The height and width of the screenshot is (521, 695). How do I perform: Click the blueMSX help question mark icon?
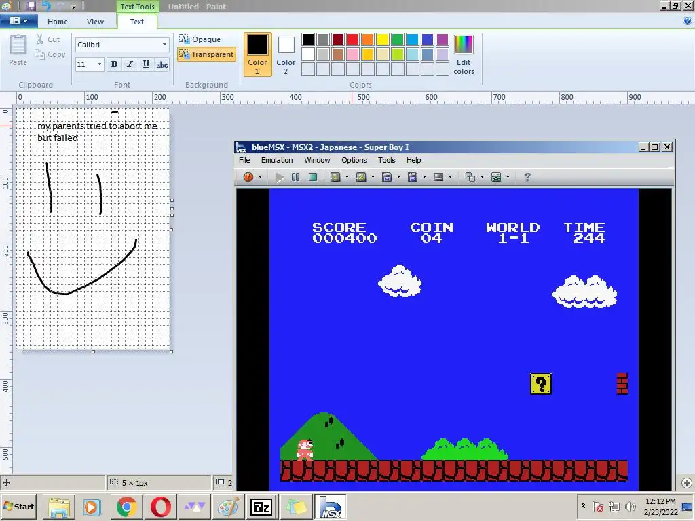tap(527, 177)
